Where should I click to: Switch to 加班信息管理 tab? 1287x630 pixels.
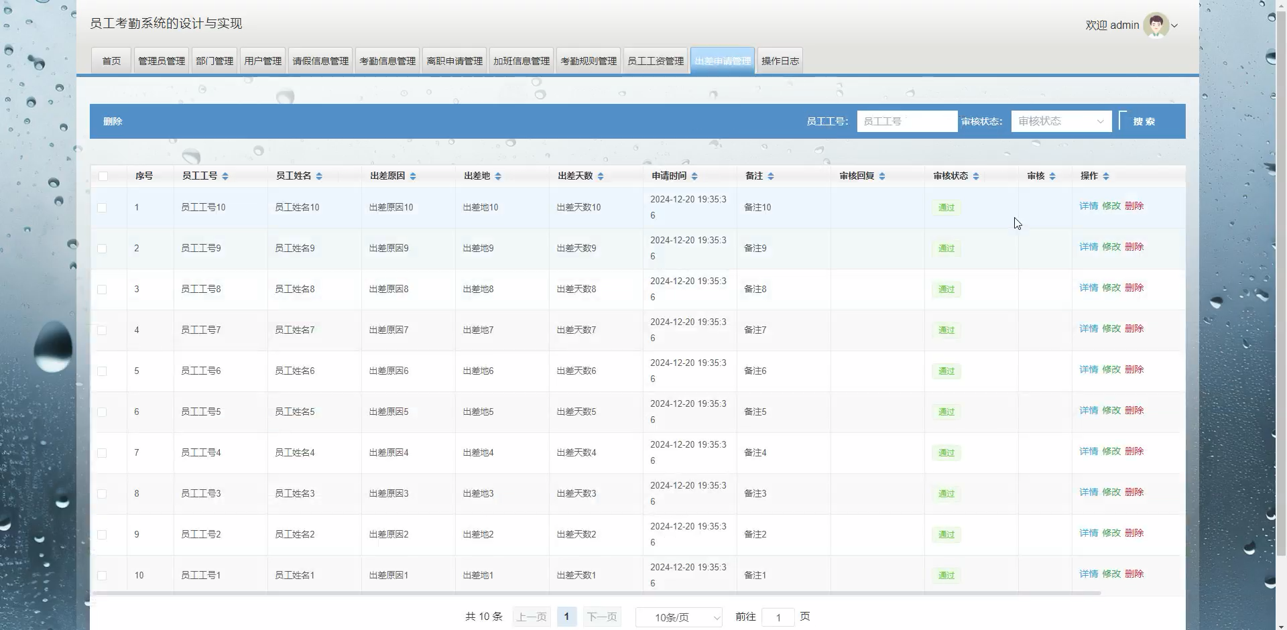point(522,61)
